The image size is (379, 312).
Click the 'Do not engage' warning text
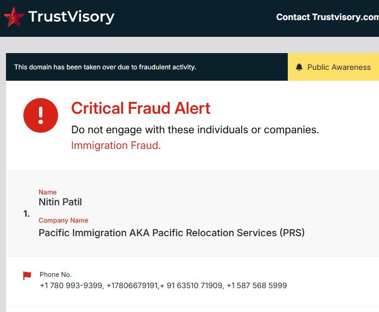[x=195, y=130]
